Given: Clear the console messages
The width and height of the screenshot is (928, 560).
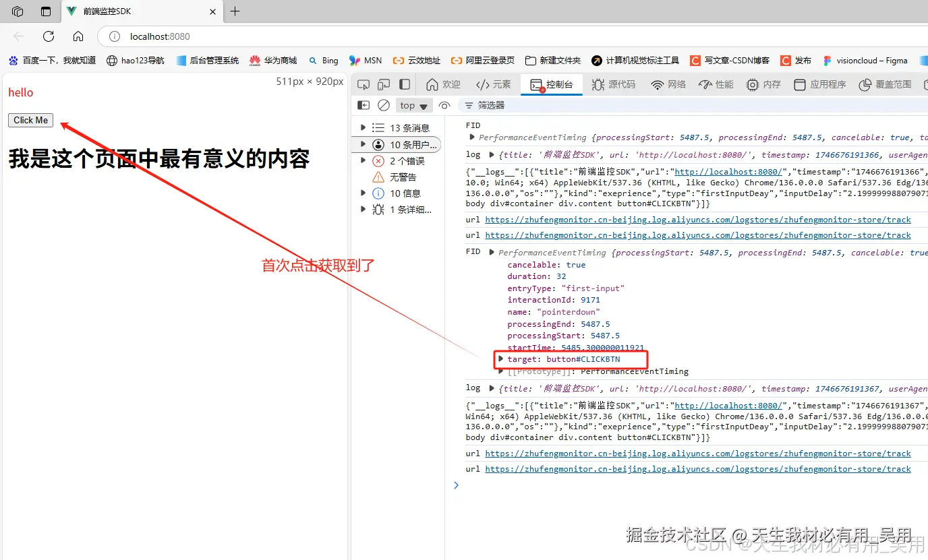Looking at the screenshot, I should point(384,105).
